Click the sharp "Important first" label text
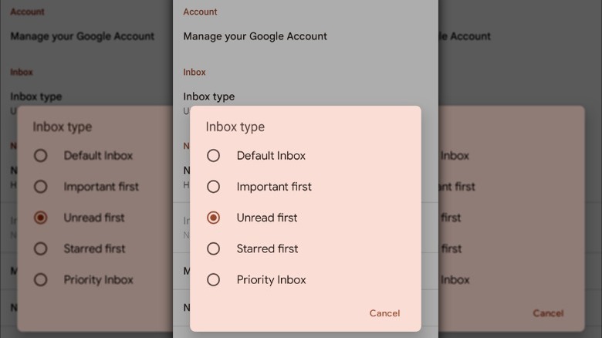 [274, 187]
